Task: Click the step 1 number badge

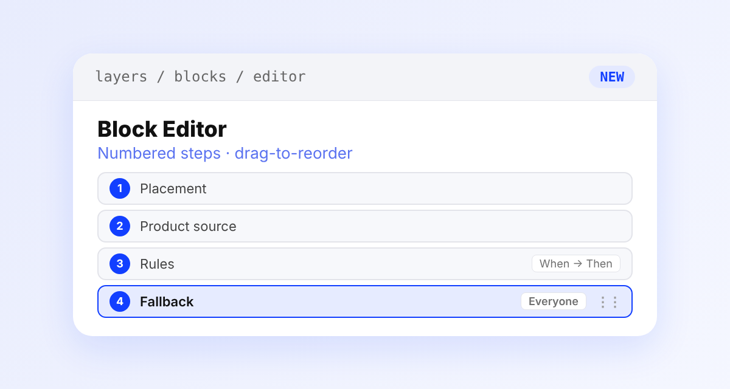Action: point(120,188)
